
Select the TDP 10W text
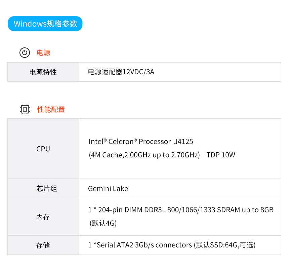coord(221,155)
